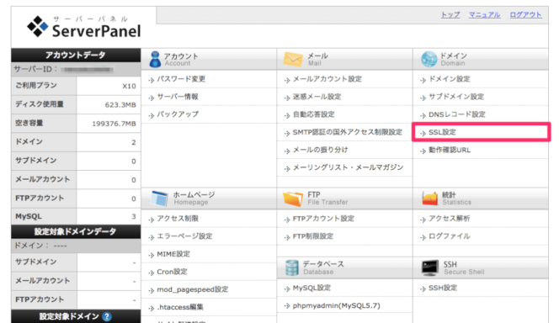Open メールアカウント設定
Screen dimensions: 559x323
tap(327, 79)
